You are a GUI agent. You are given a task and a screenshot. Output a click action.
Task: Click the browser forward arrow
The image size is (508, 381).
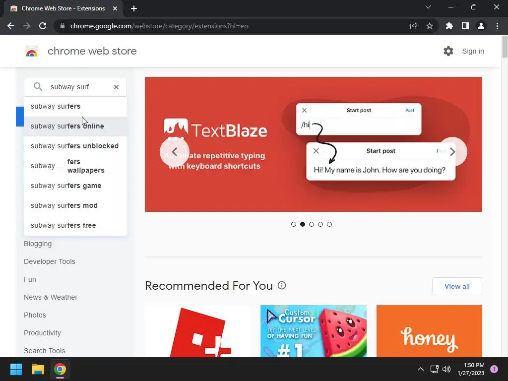(x=27, y=26)
